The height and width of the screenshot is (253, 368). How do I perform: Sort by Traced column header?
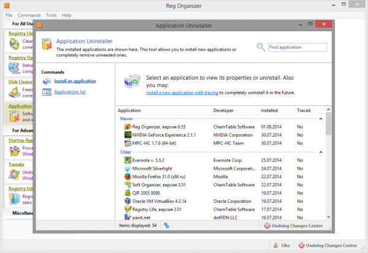coord(310,110)
